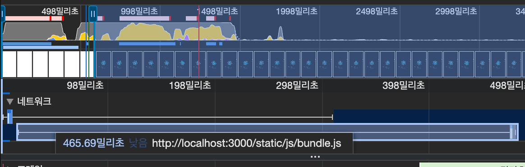Click the 1998밀리초 overview time label

click(297, 11)
